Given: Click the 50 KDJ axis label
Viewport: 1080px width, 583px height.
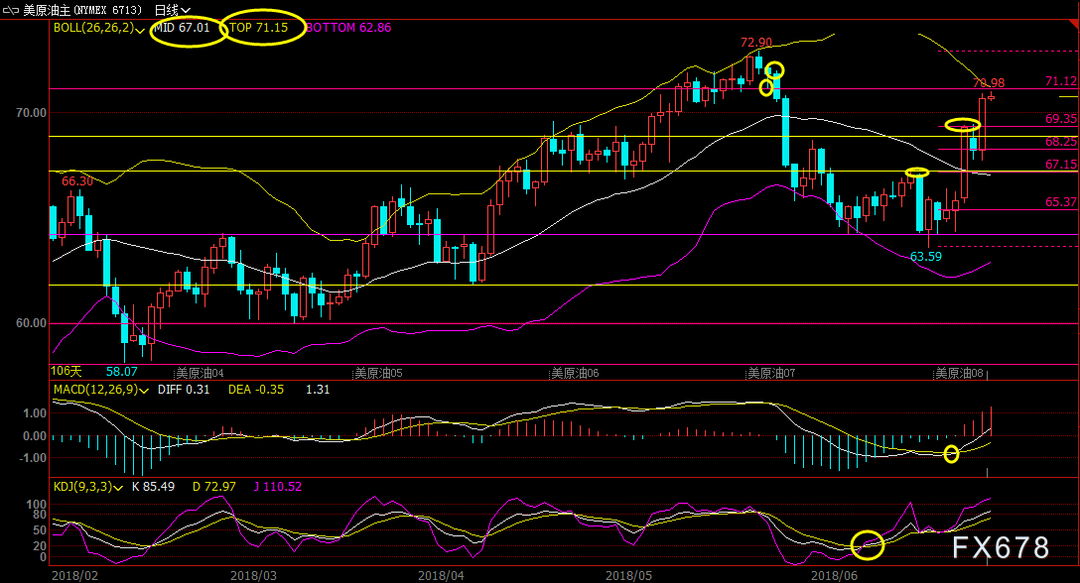Looking at the screenshot, I should coord(40,530).
